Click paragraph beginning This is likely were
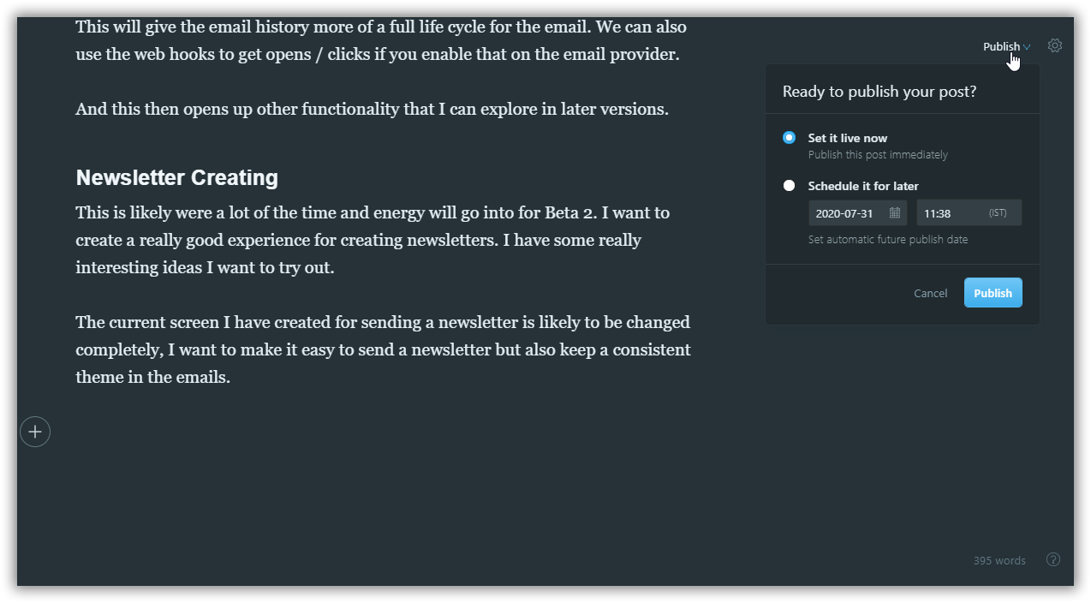1091x603 pixels. click(x=373, y=240)
